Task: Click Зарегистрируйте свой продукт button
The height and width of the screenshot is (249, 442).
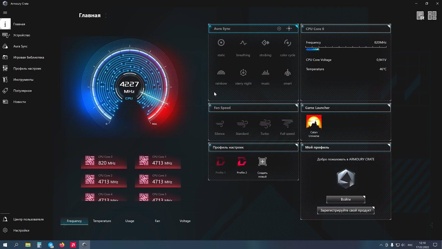Action: coord(346,210)
